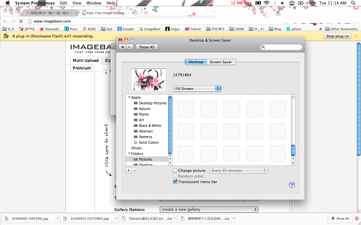
Task: Open the 32505652 (3272487).jpg download
Action: (x=87, y=218)
